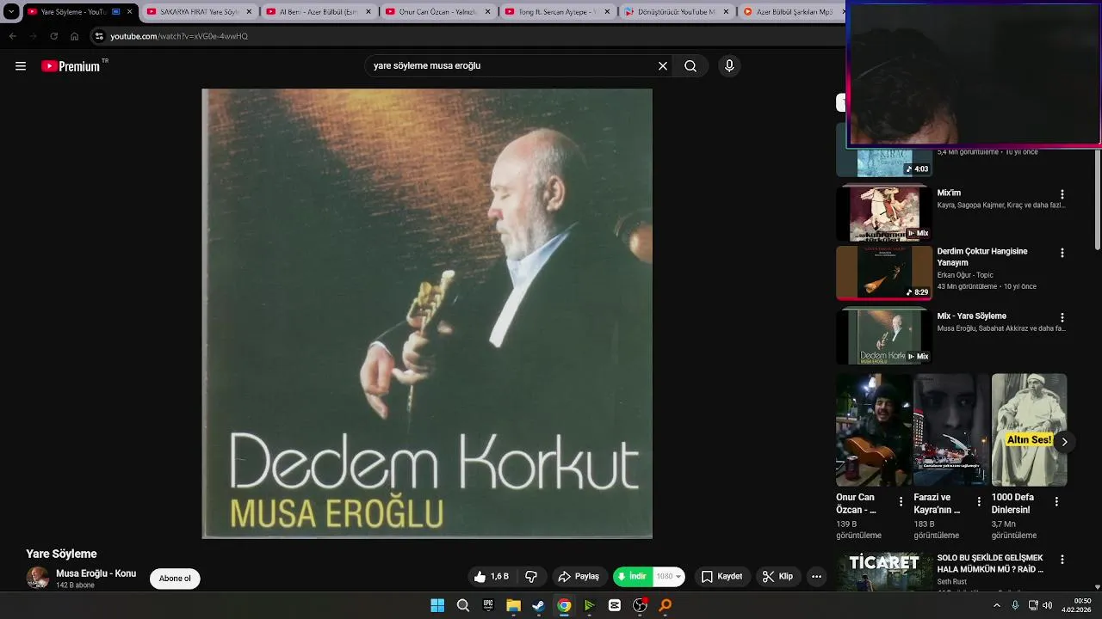Switch to CapCut in taskbar
The image size is (1102, 619).
[x=615, y=605]
